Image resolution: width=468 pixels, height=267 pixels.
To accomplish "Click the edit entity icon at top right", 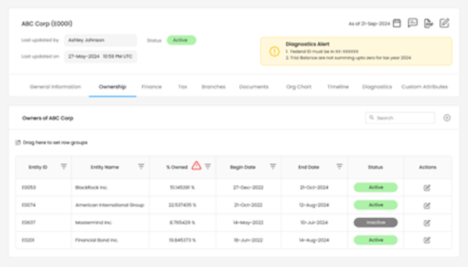I will tap(444, 23).
